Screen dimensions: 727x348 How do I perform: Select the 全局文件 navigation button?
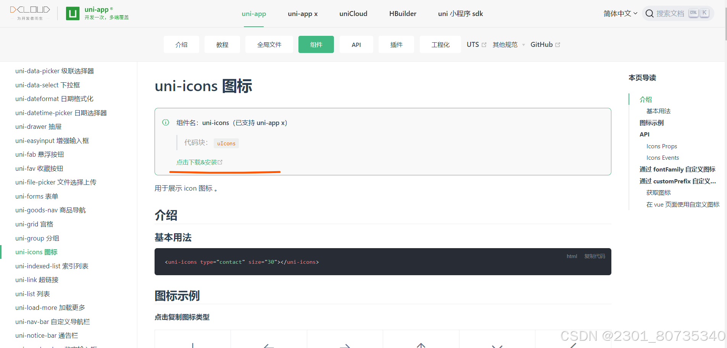pyautogui.click(x=269, y=45)
